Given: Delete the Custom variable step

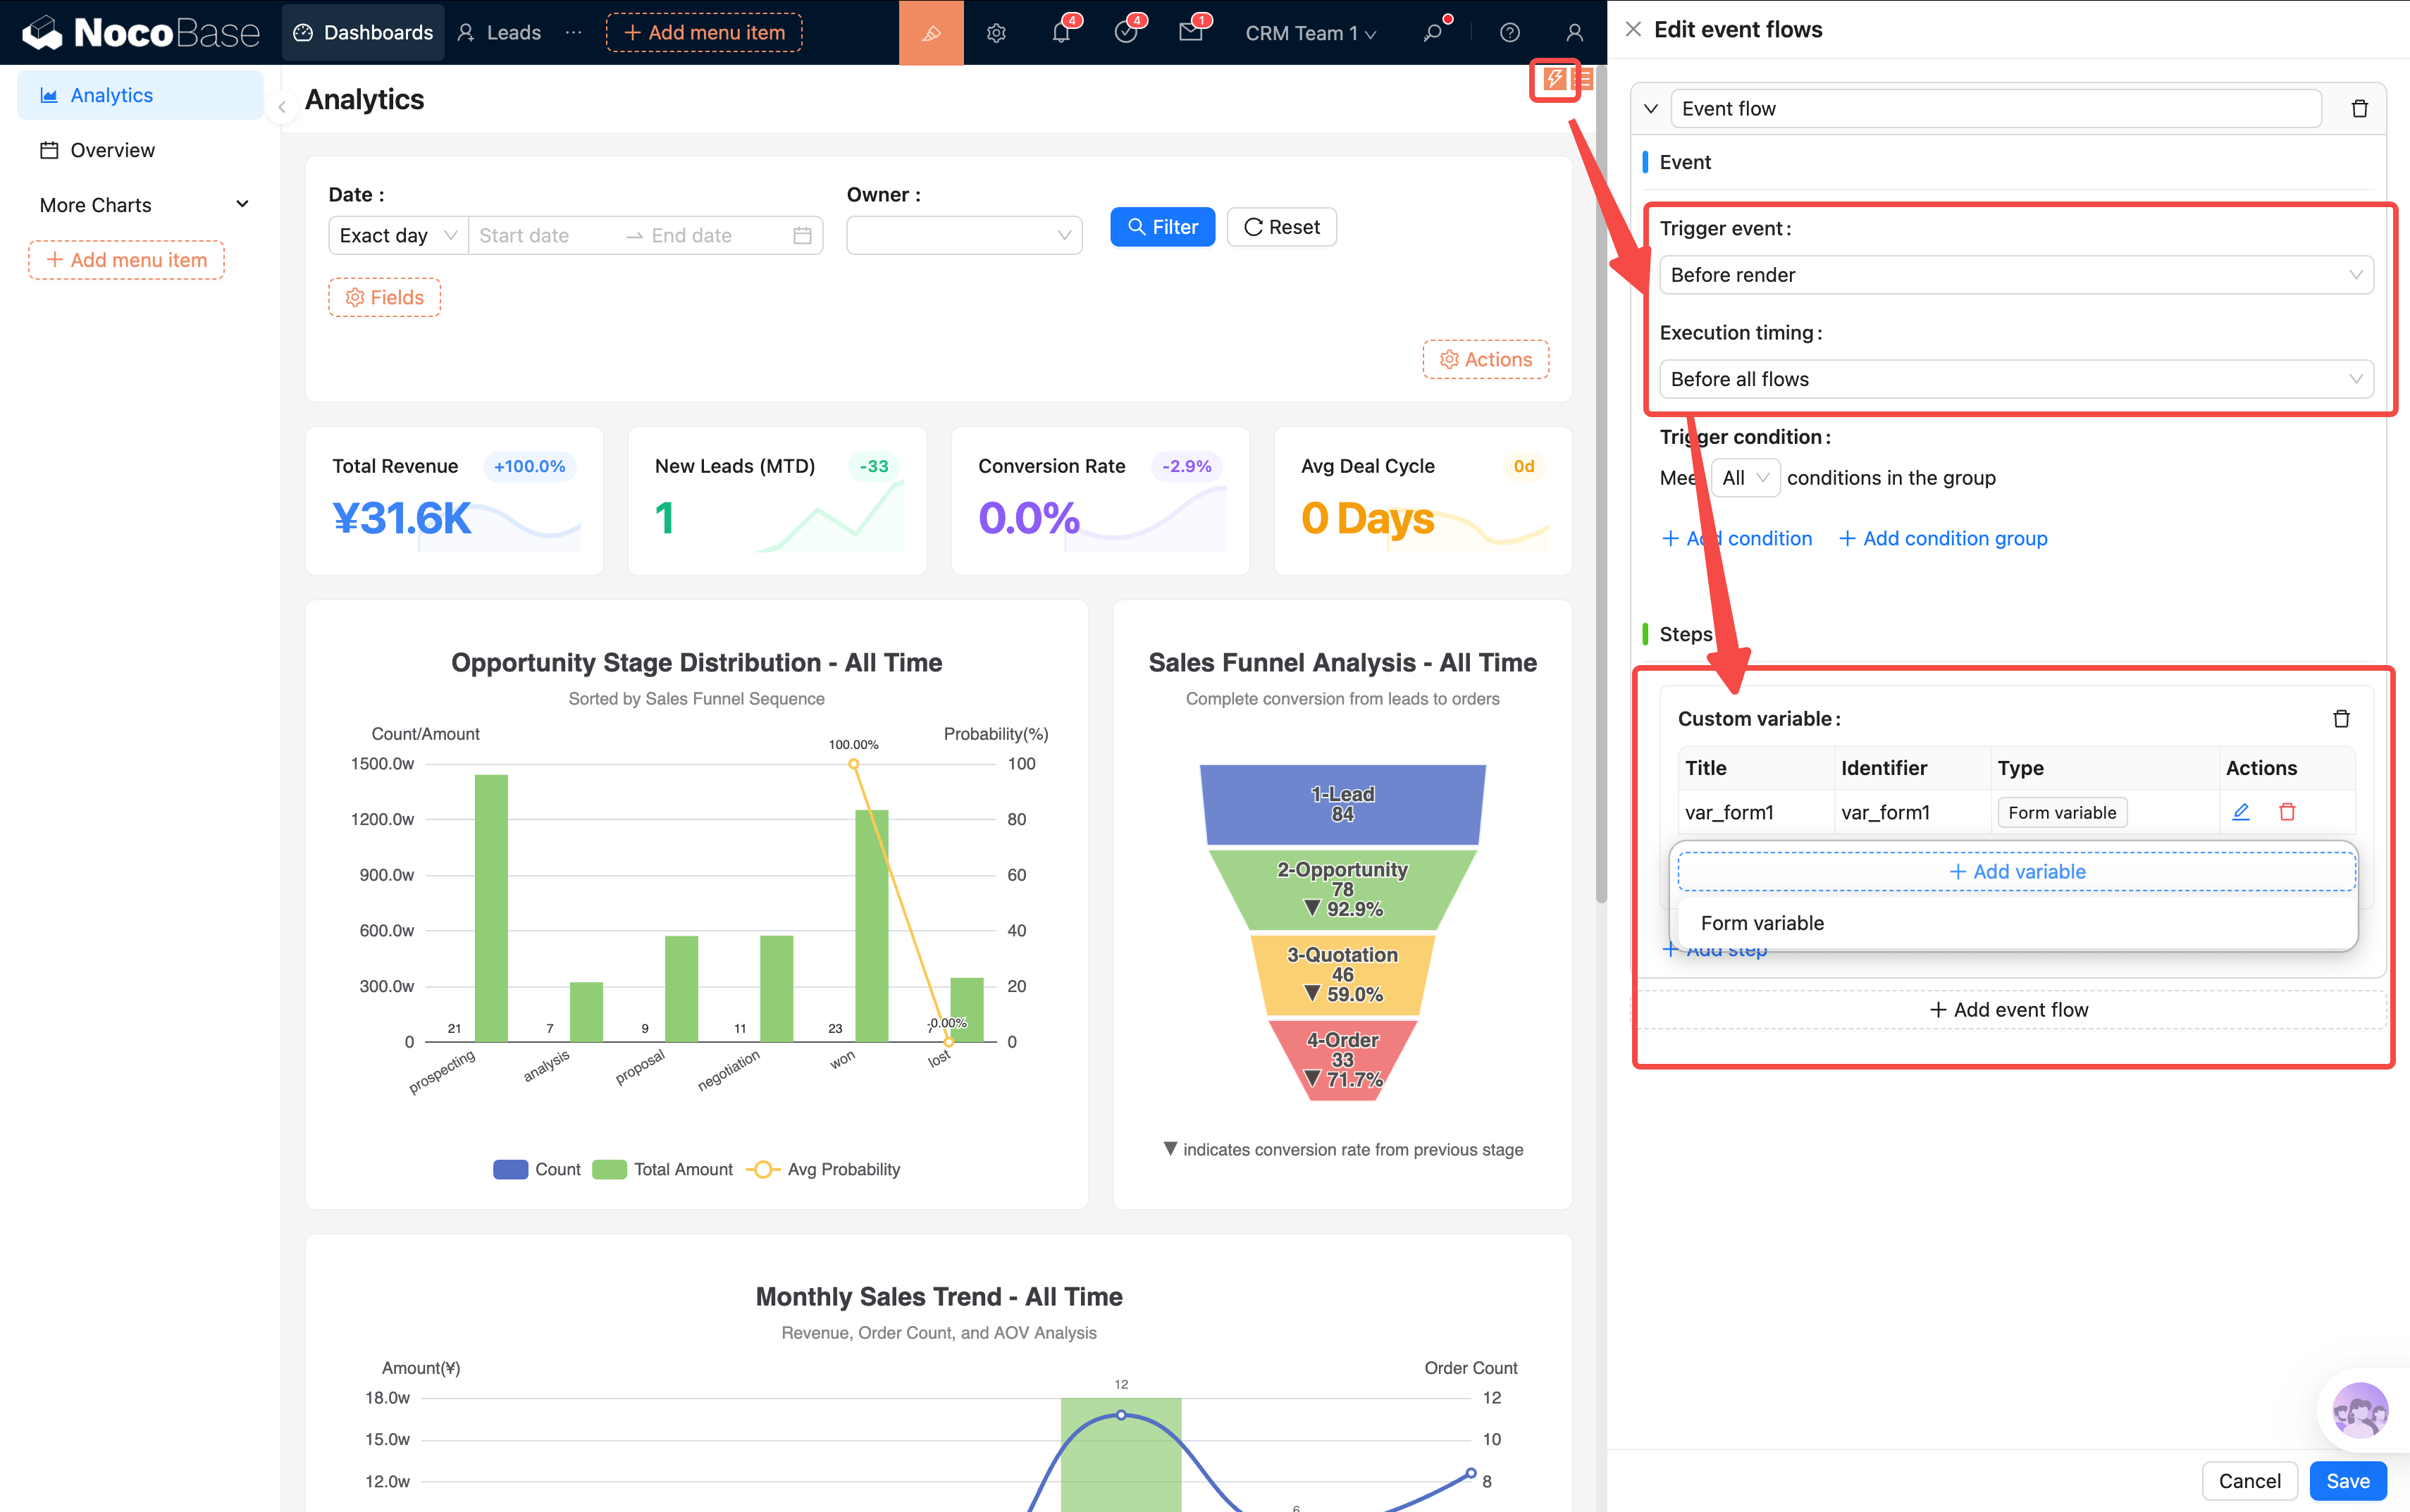Looking at the screenshot, I should pos(2341,719).
